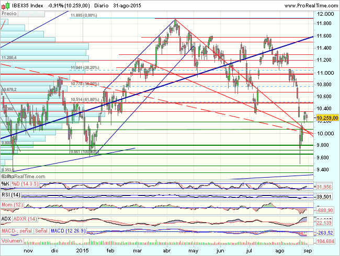340x256 pixels.
Task: Click the 11.800 price axis label
Action: [x=324, y=24]
